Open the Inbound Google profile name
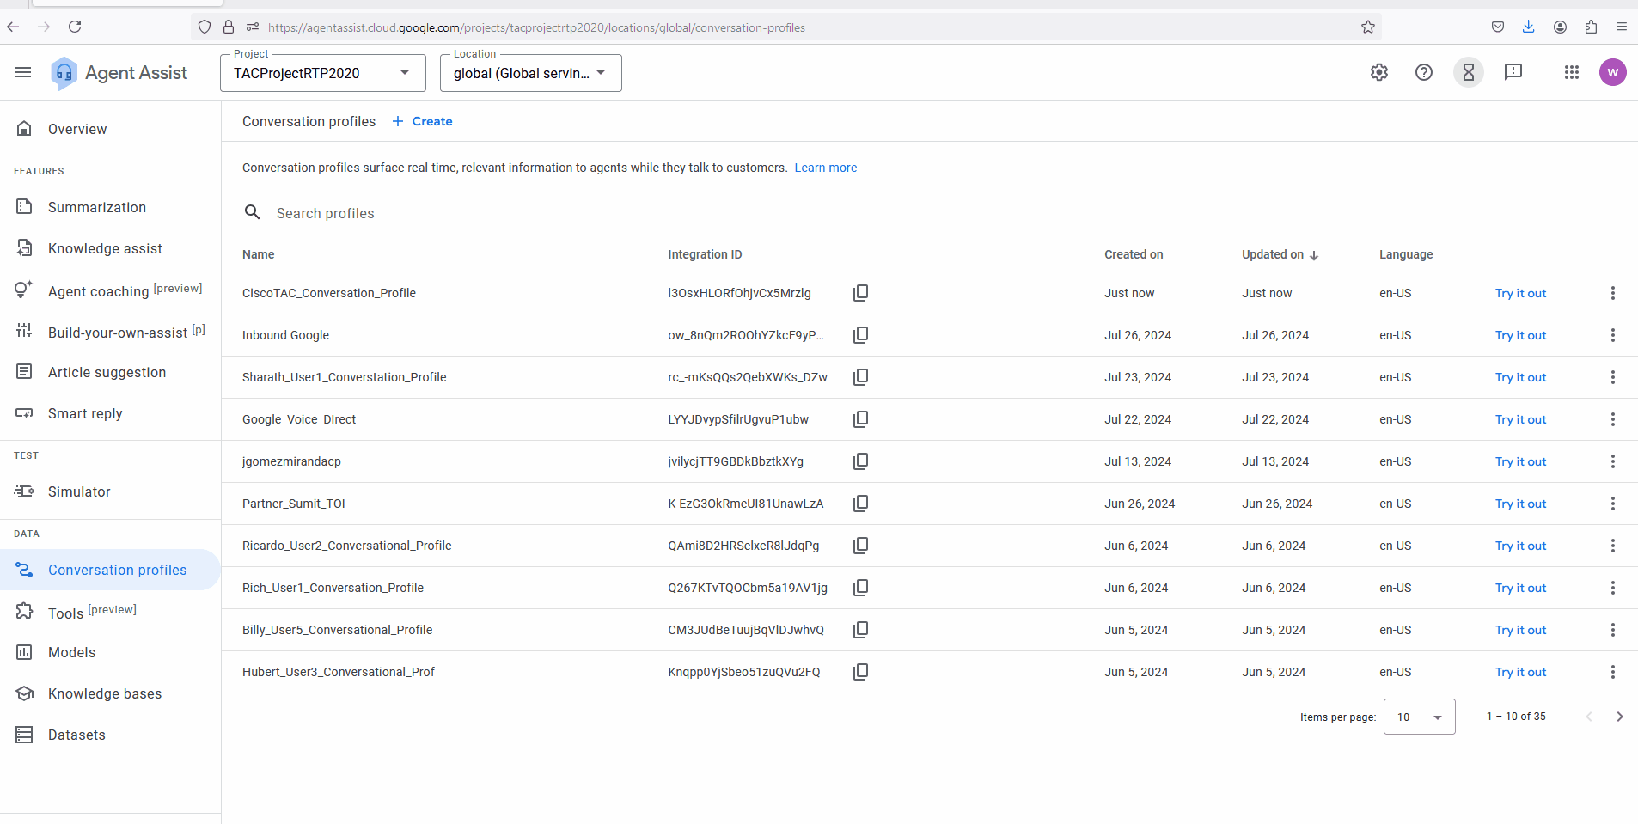The height and width of the screenshot is (824, 1638). click(285, 335)
